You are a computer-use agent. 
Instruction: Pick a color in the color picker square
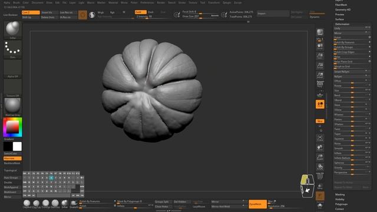coord(12,127)
